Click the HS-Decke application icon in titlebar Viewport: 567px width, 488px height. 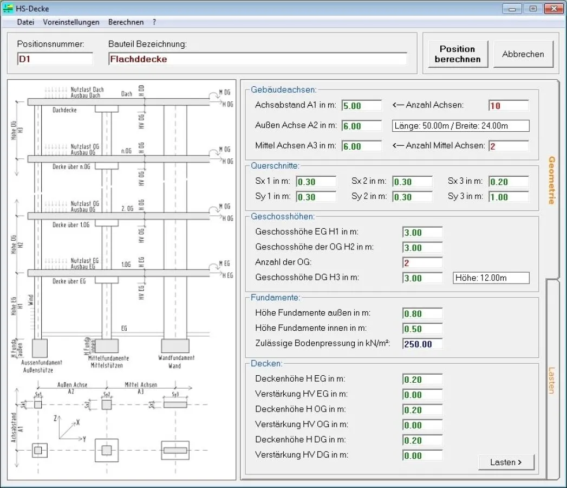click(x=9, y=8)
